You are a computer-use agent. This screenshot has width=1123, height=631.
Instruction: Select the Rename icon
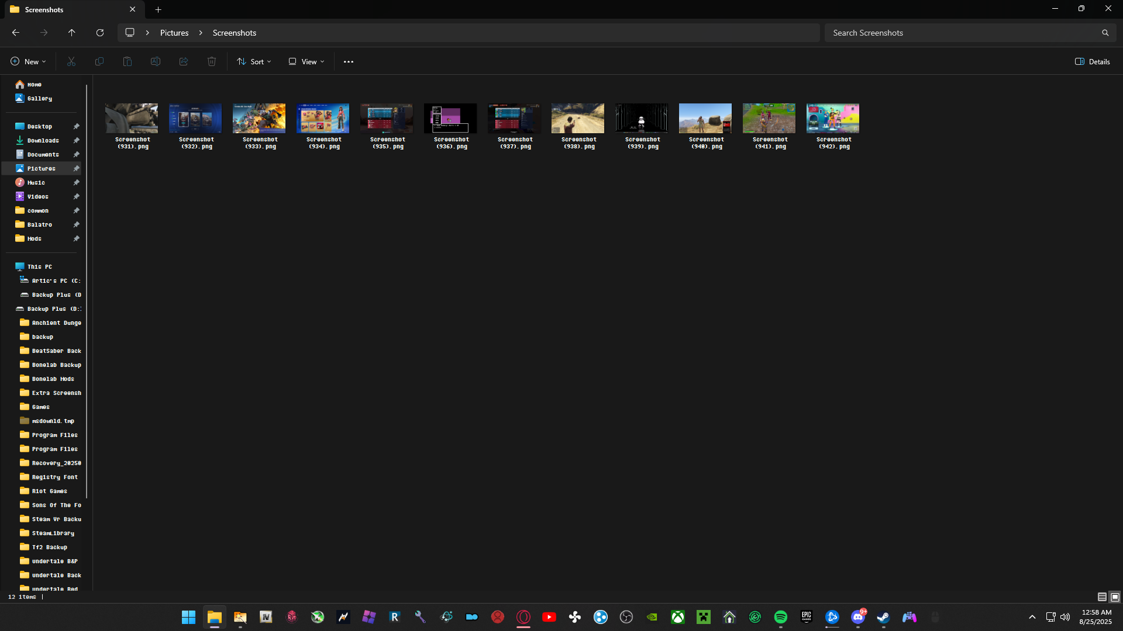(x=155, y=61)
